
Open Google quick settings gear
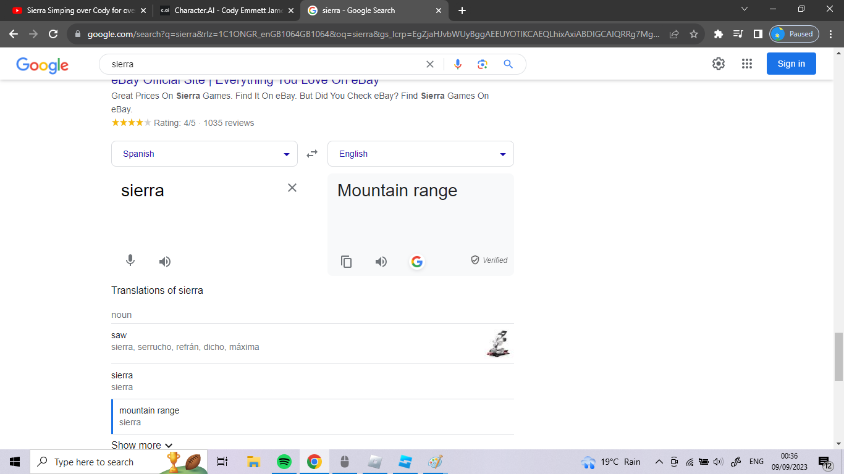coord(718,64)
